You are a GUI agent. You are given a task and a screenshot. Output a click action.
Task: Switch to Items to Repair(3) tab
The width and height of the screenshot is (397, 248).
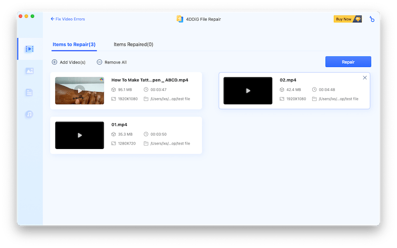[74, 45]
